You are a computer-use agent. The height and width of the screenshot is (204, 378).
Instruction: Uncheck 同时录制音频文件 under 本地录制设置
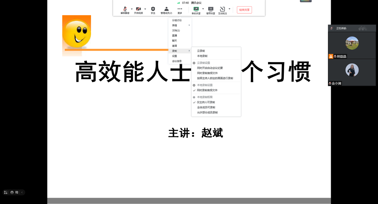(207, 90)
